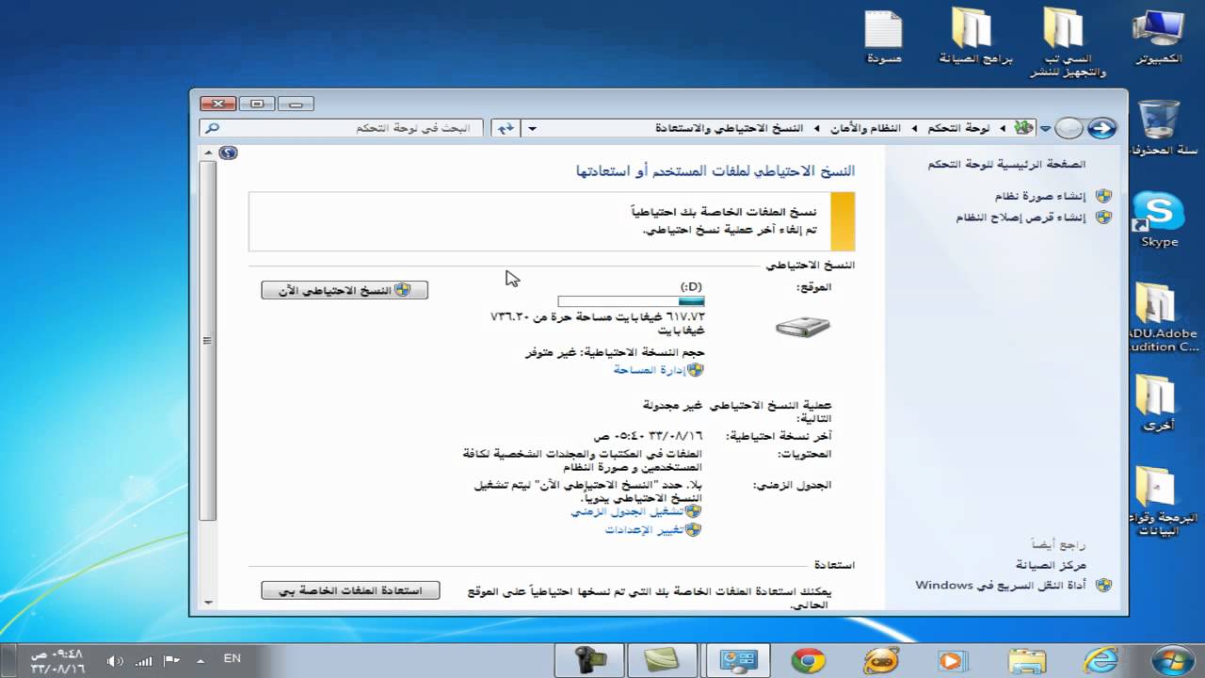This screenshot has height=678, width=1205.
Task: Click the control panel icon in address bar
Action: [1024, 128]
